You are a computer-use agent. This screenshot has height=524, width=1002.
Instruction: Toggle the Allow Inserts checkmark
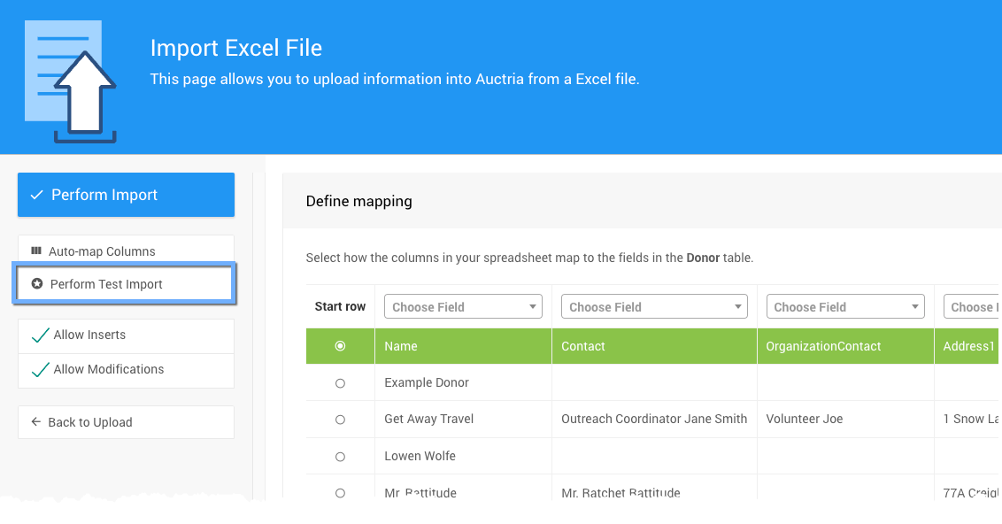click(40, 335)
